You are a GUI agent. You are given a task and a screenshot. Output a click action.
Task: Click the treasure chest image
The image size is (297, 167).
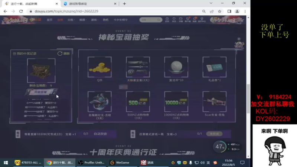41,71
